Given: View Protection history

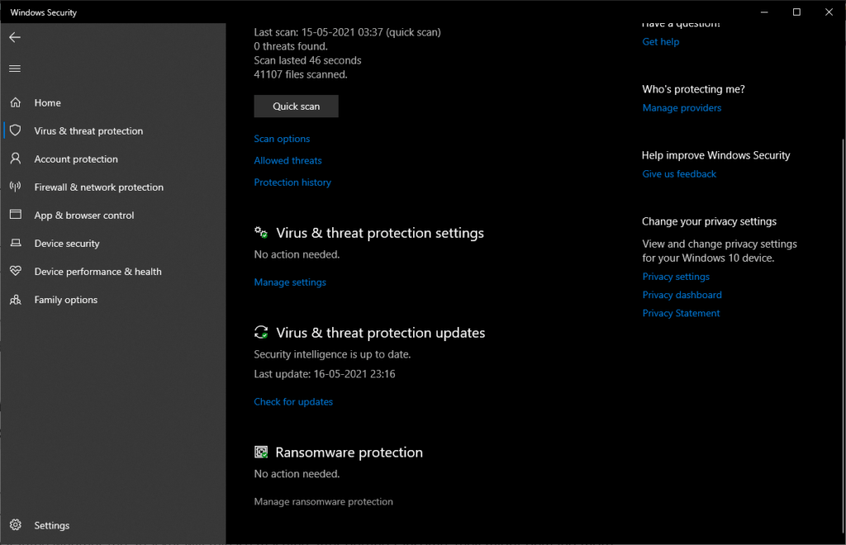Looking at the screenshot, I should point(292,182).
